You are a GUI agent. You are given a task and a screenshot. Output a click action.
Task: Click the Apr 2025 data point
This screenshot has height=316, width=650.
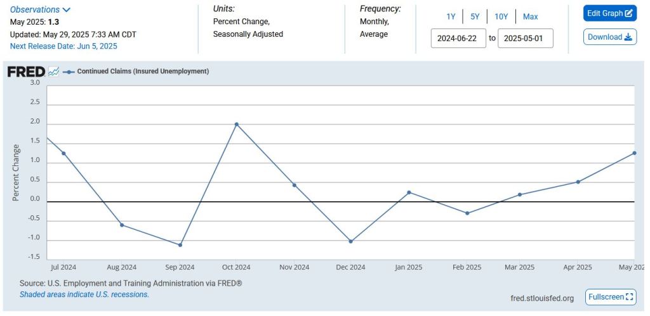point(578,182)
